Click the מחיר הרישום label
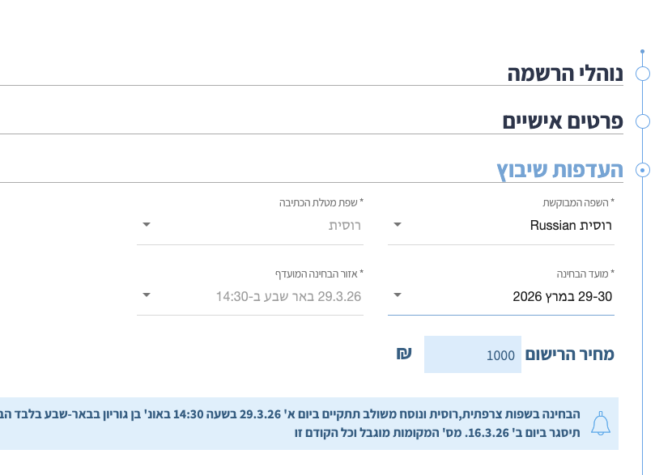This screenshot has height=475, width=655. [x=570, y=354]
